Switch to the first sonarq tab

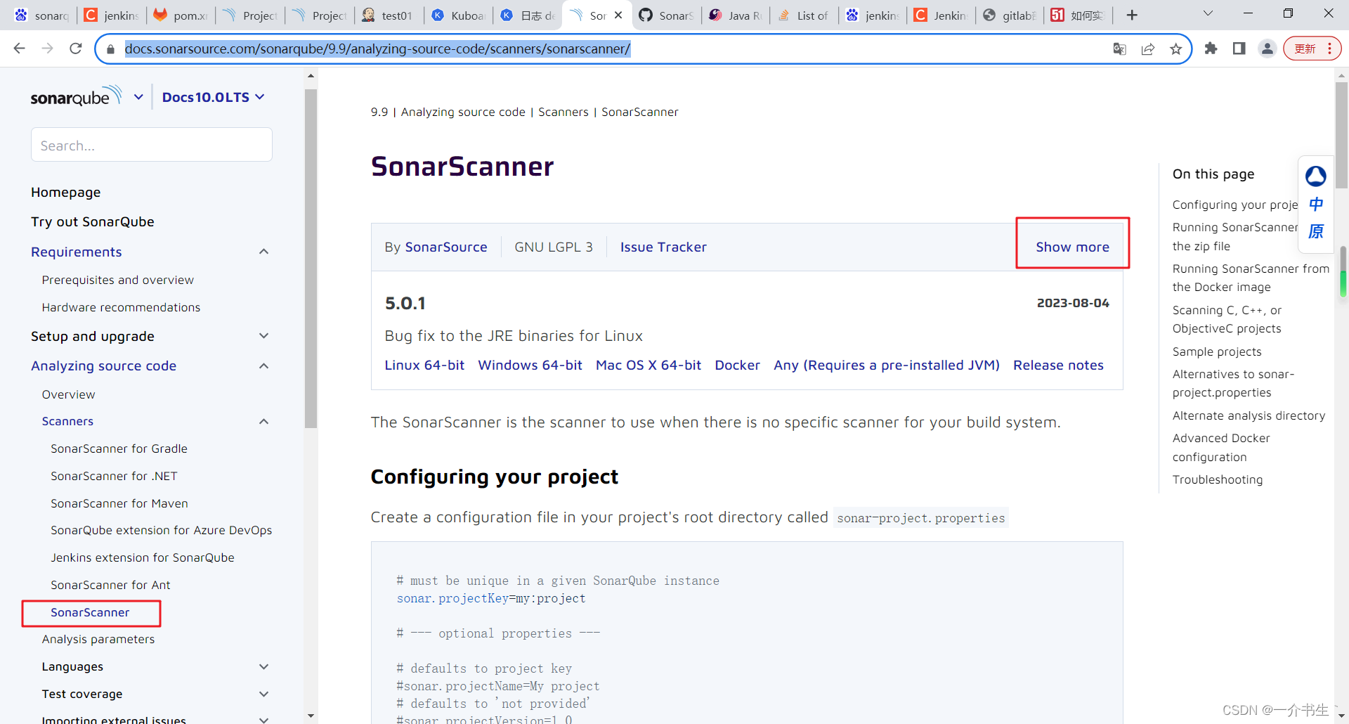pos(42,15)
